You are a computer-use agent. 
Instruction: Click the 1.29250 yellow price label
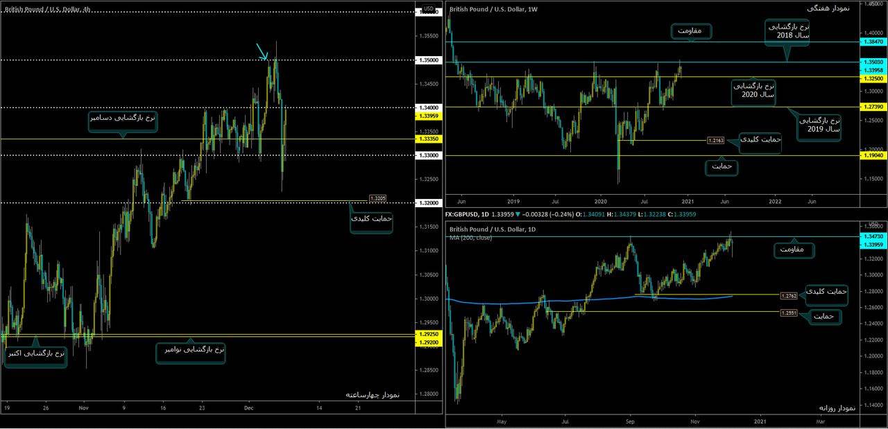(429, 334)
